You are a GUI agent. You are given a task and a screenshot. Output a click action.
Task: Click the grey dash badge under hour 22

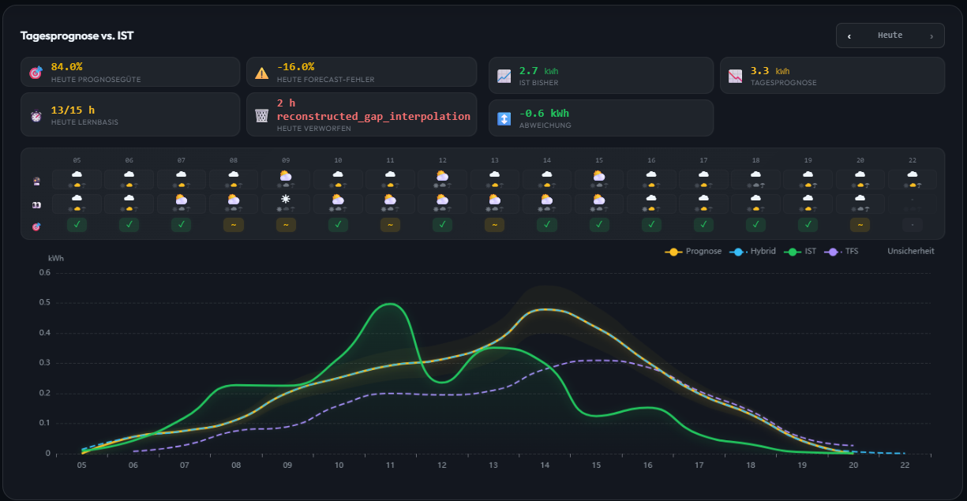pyautogui.click(x=913, y=225)
